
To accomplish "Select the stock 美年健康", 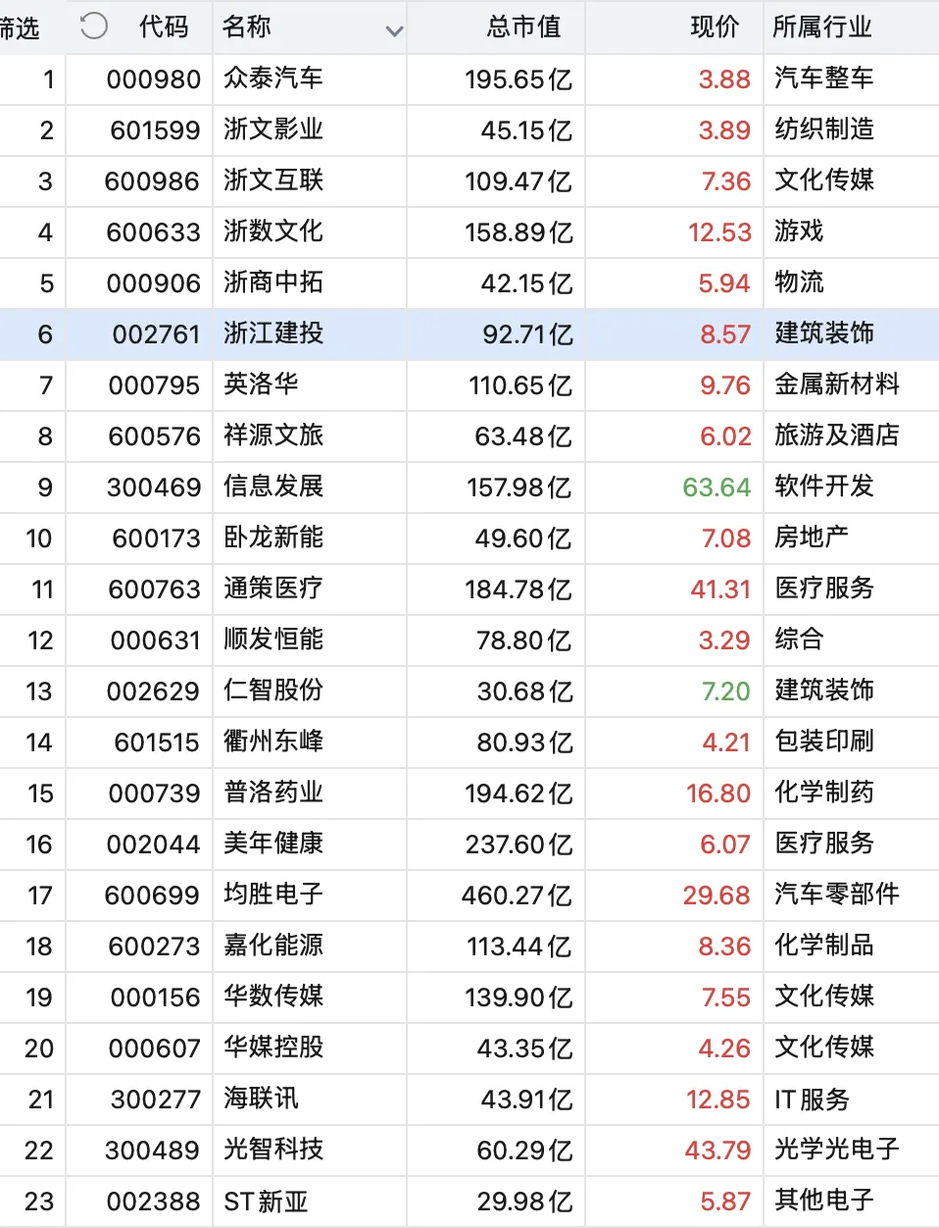I will point(273,844).
